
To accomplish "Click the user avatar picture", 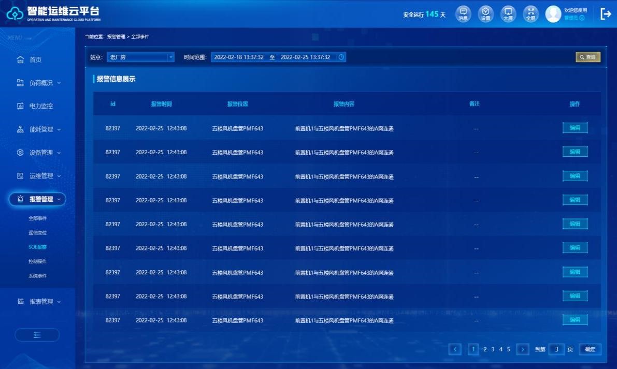I will tap(553, 14).
